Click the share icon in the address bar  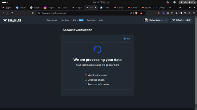(x=131, y=13)
